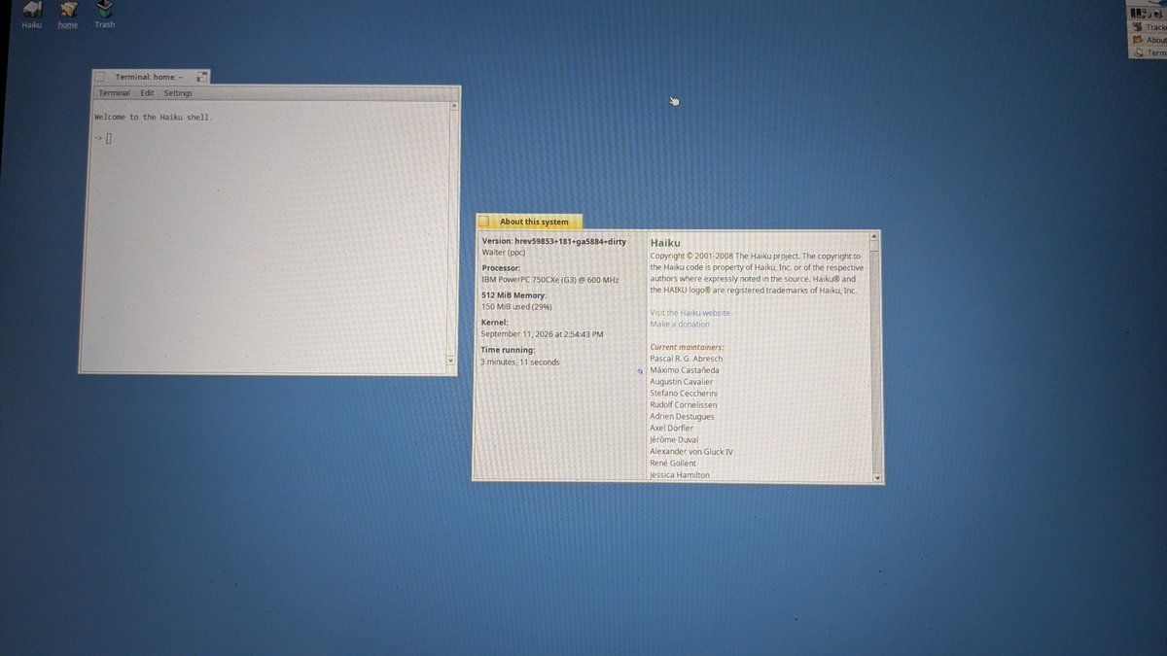Screen dimensions: 1167x656
Task: Click the Current maintainers heading
Action: tap(687, 347)
